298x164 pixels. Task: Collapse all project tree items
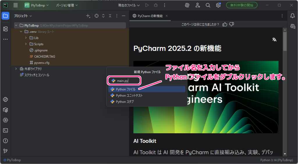click(x=110, y=16)
